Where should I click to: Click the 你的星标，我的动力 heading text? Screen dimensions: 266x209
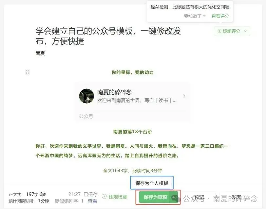click(x=132, y=72)
